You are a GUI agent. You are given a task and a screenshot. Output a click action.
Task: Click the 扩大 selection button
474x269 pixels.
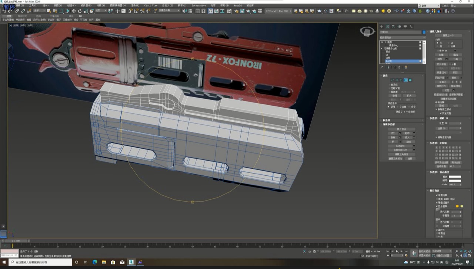pyautogui.click(x=409, y=95)
